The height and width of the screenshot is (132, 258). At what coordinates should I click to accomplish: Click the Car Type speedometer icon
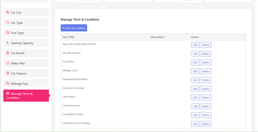pos(8,22)
